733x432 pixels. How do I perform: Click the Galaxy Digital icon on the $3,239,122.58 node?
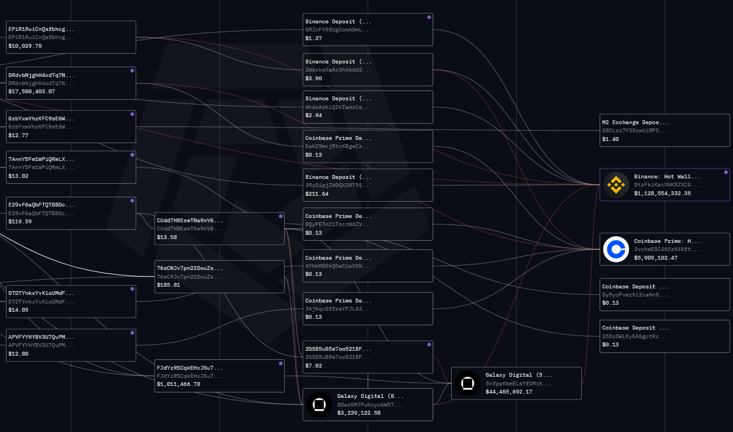tap(319, 404)
